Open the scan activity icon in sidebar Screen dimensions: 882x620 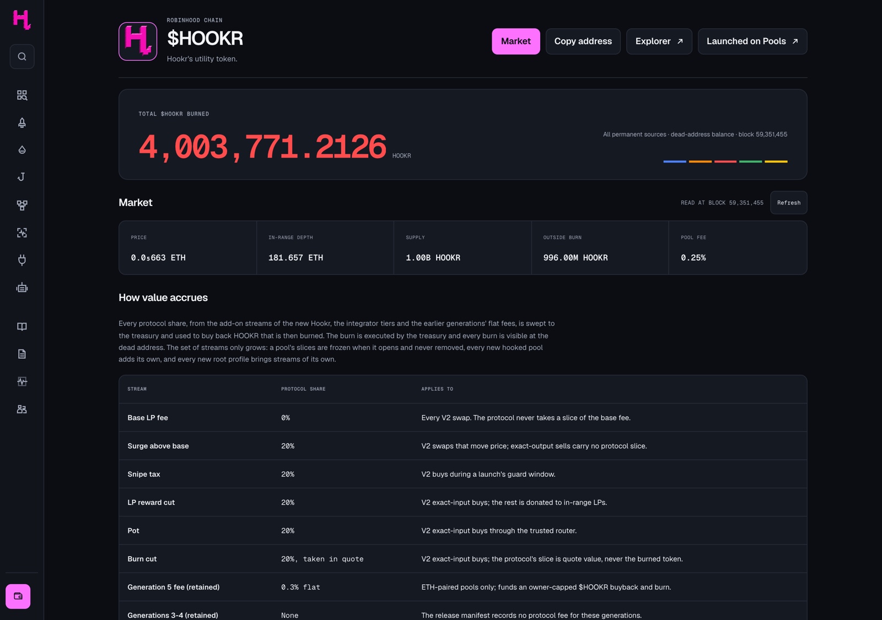(22, 233)
